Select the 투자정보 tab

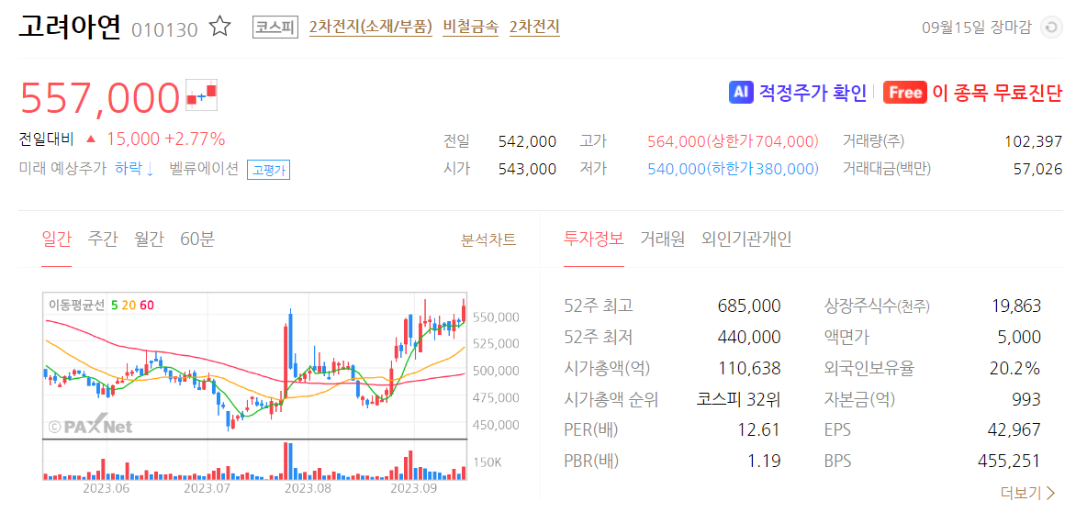(594, 239)
